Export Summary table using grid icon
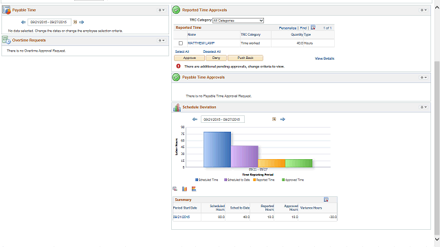440x247 pixels. click(326, 200)
